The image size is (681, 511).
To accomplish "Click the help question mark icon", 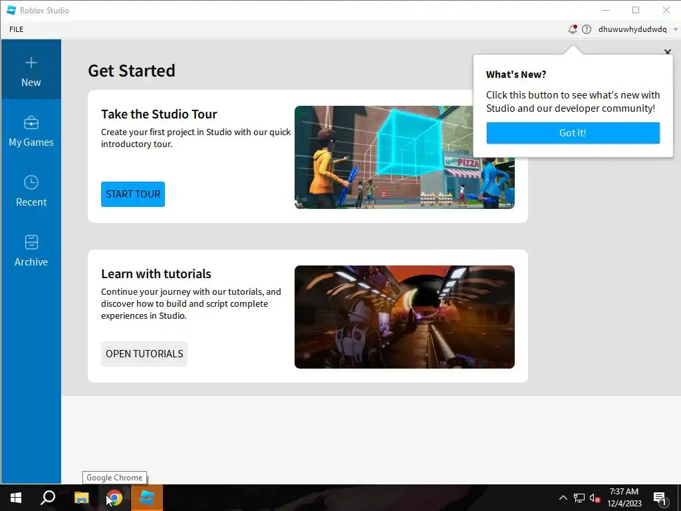I will click(x=587, y=29).
